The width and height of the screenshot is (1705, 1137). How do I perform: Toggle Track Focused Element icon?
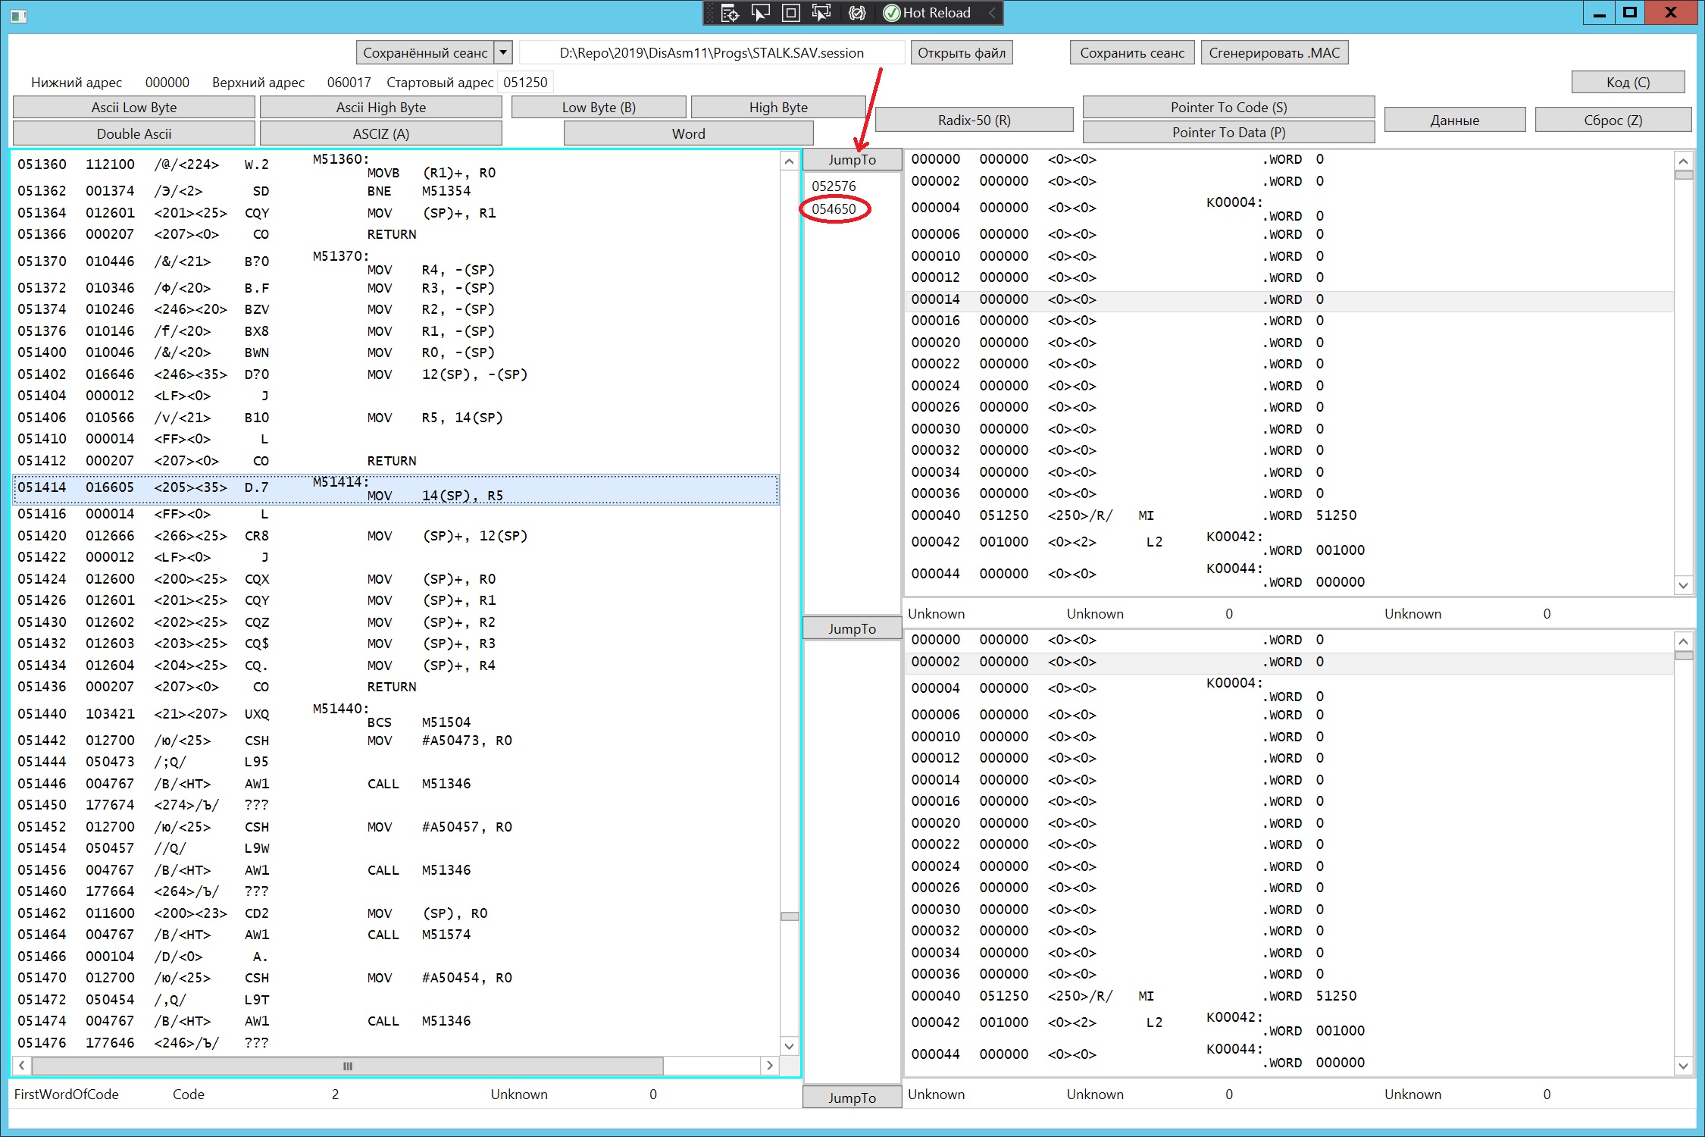[x=821, y=13]
